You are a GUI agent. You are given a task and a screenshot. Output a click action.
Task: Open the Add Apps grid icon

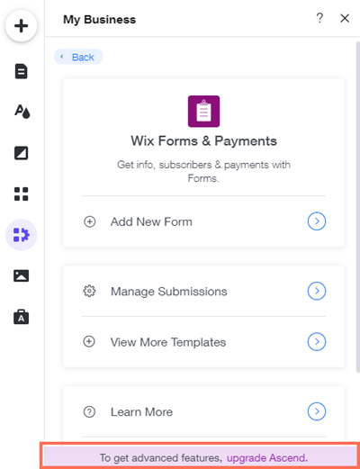(x=21, y=194)
